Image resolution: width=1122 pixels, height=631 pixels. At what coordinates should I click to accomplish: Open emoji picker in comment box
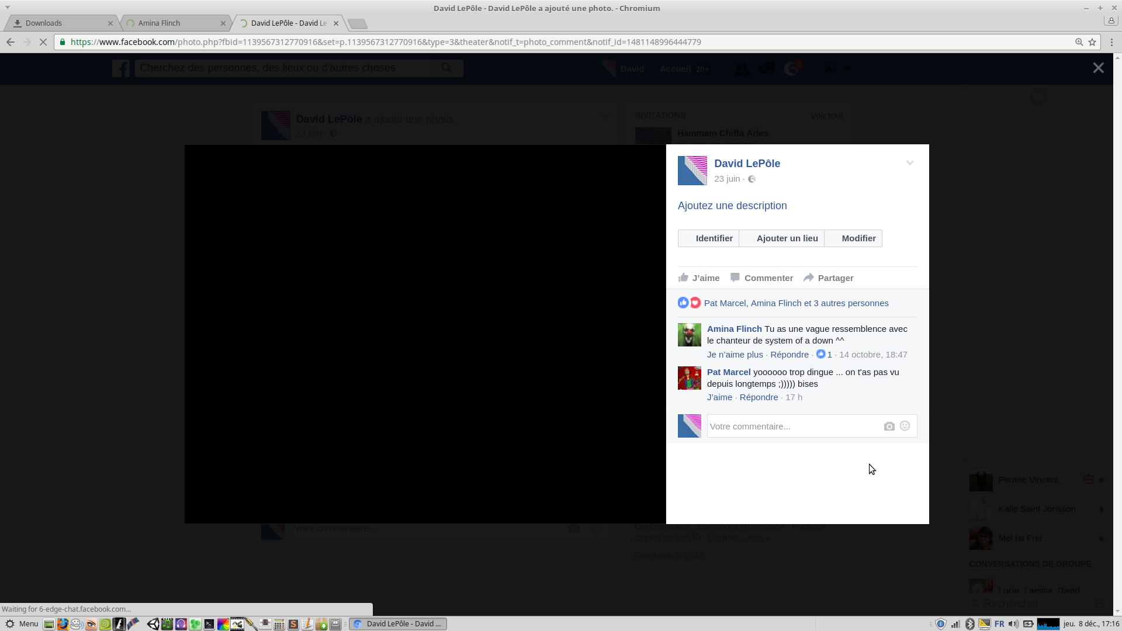[905, 426]
